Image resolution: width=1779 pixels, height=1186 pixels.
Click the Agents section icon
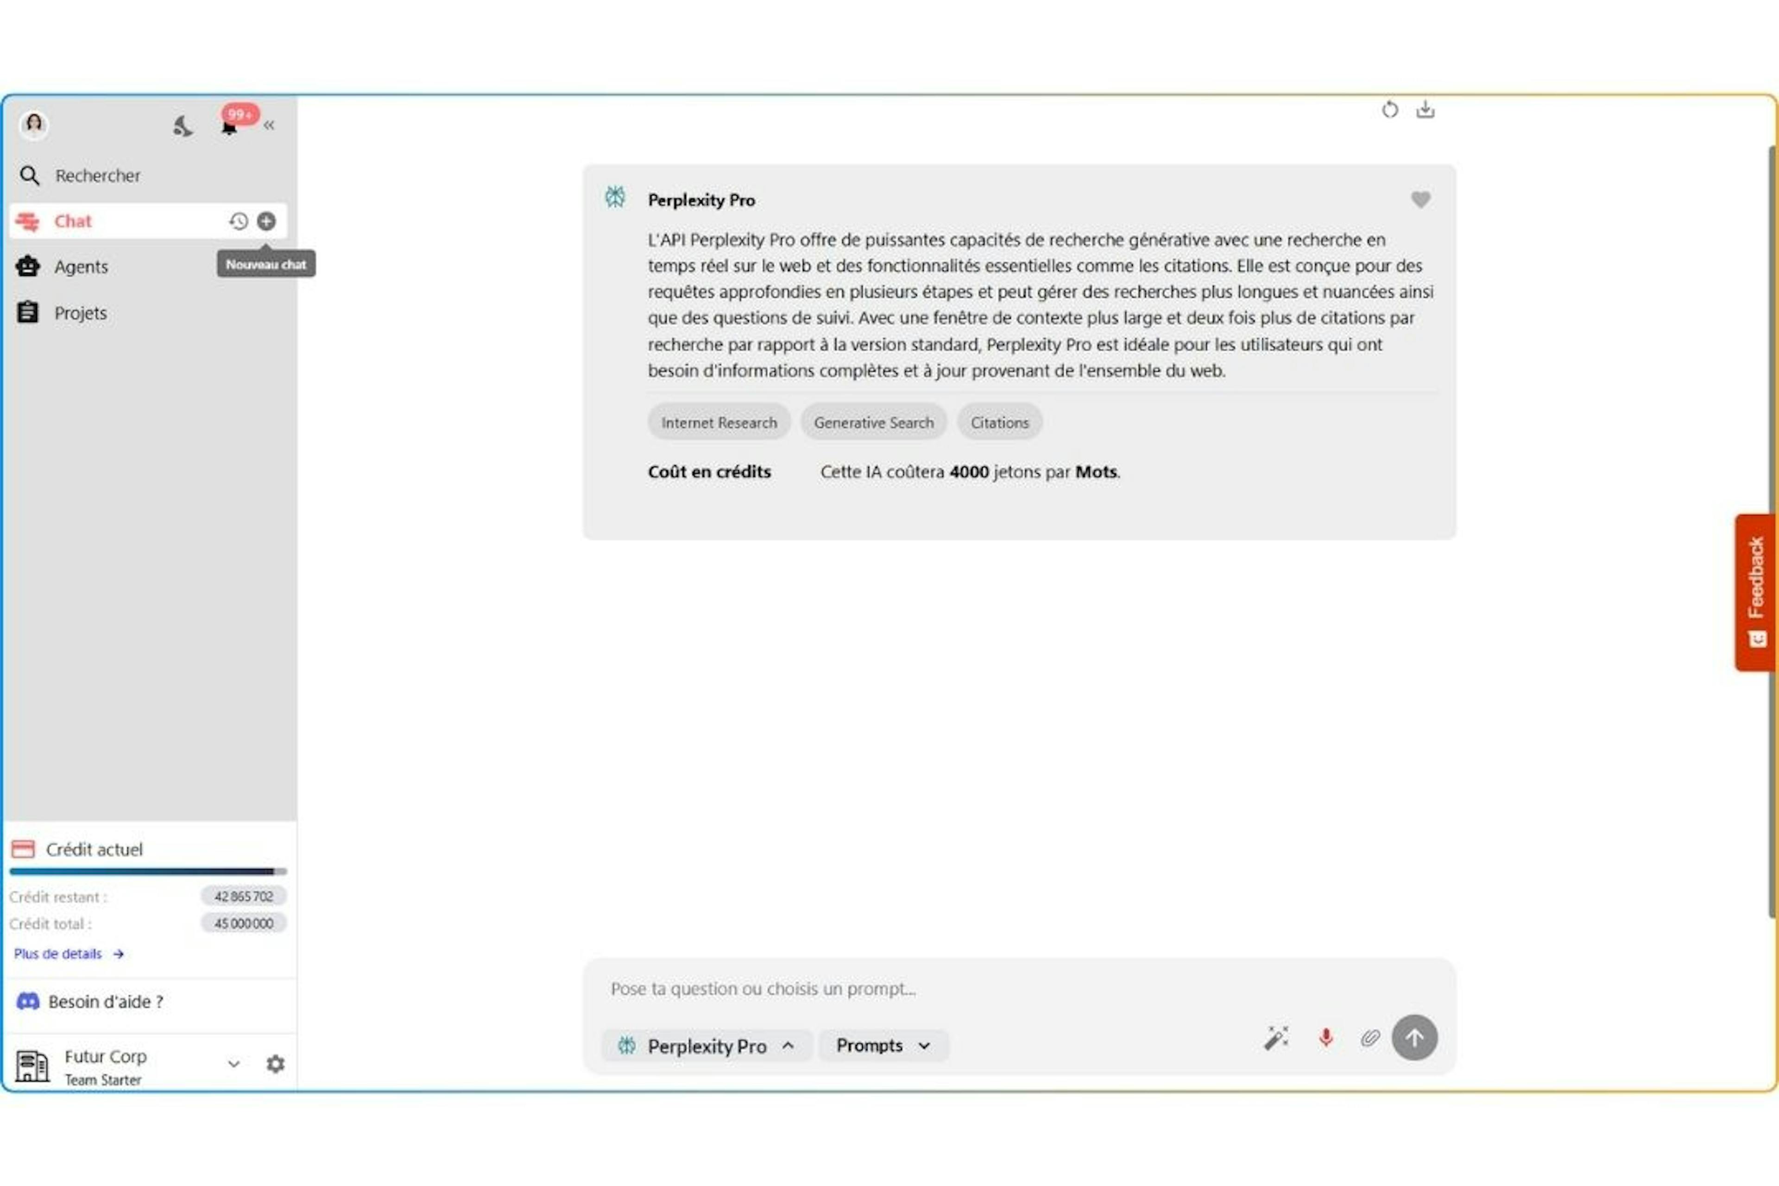29,266
